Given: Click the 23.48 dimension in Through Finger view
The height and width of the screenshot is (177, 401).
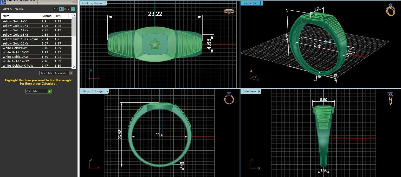Looking at the screenshot, I should (x=120, y=135).
